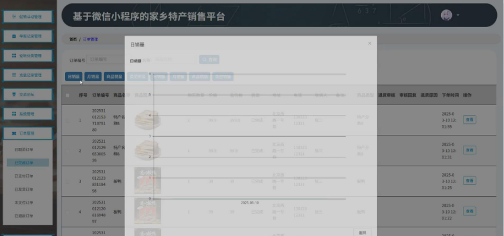Viewport: 504px width, 236px height.
Task: Click the dark blue 月销量 button
Action: click(x=93, y=76)
